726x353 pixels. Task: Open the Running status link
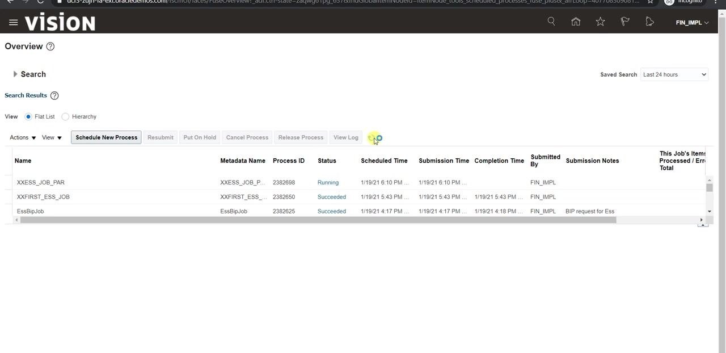[328, 183]
